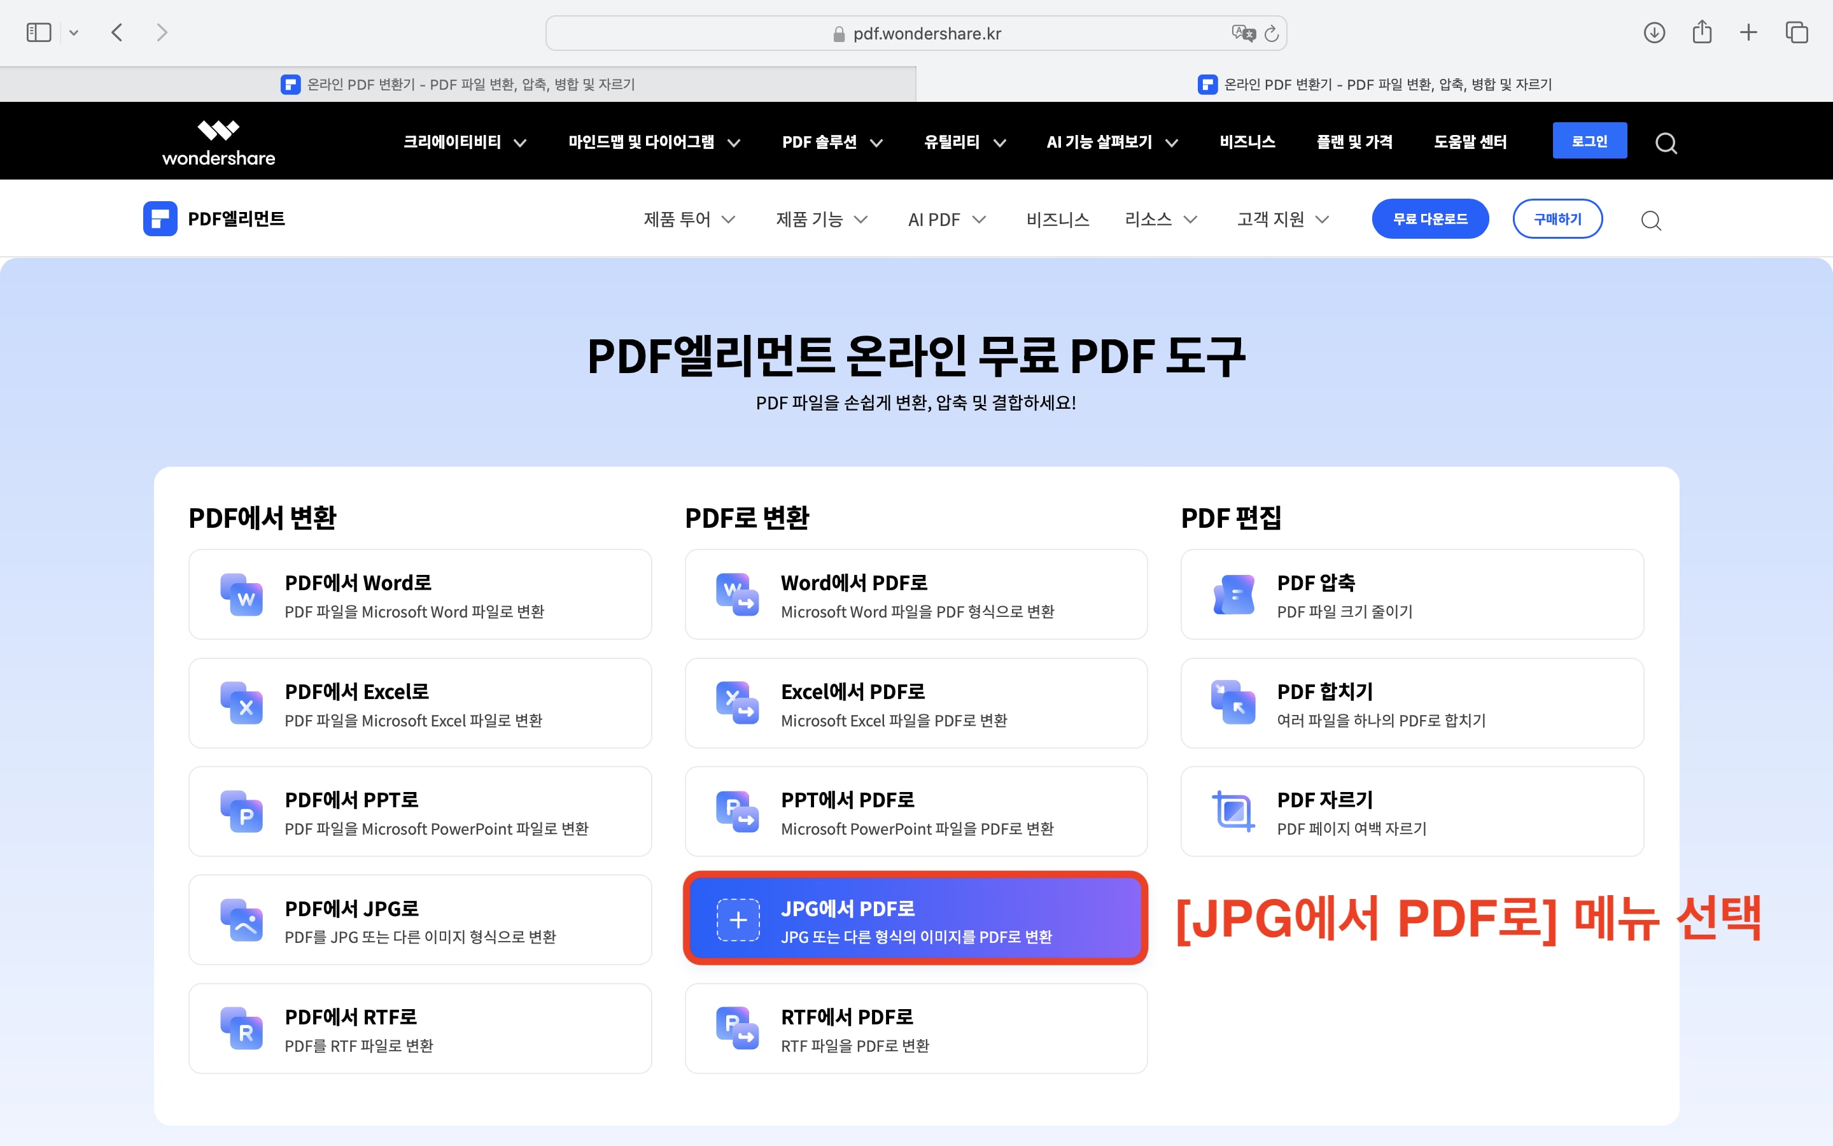Click the 무료 다운로드 button
This screenshot has width=1833, height=1146.
click(x=1430, y=218)
